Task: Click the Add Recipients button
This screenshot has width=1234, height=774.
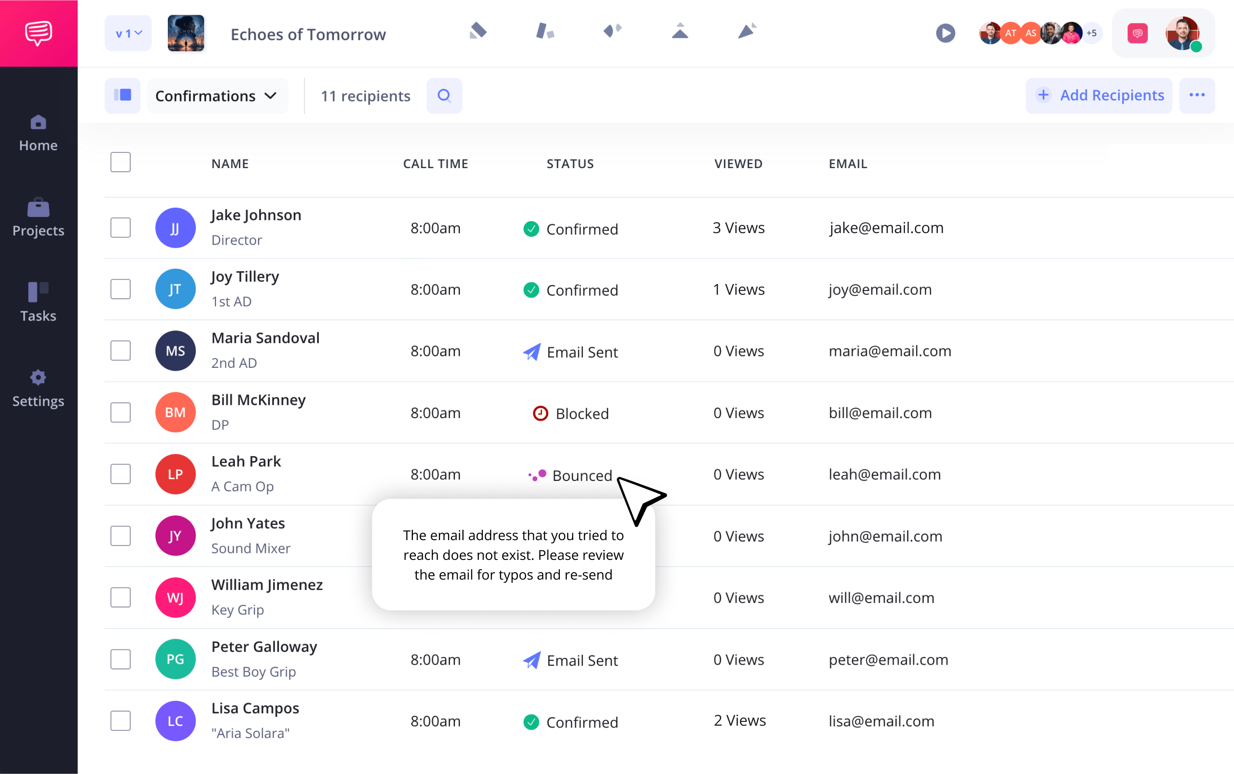Action: click(1099, 96)
